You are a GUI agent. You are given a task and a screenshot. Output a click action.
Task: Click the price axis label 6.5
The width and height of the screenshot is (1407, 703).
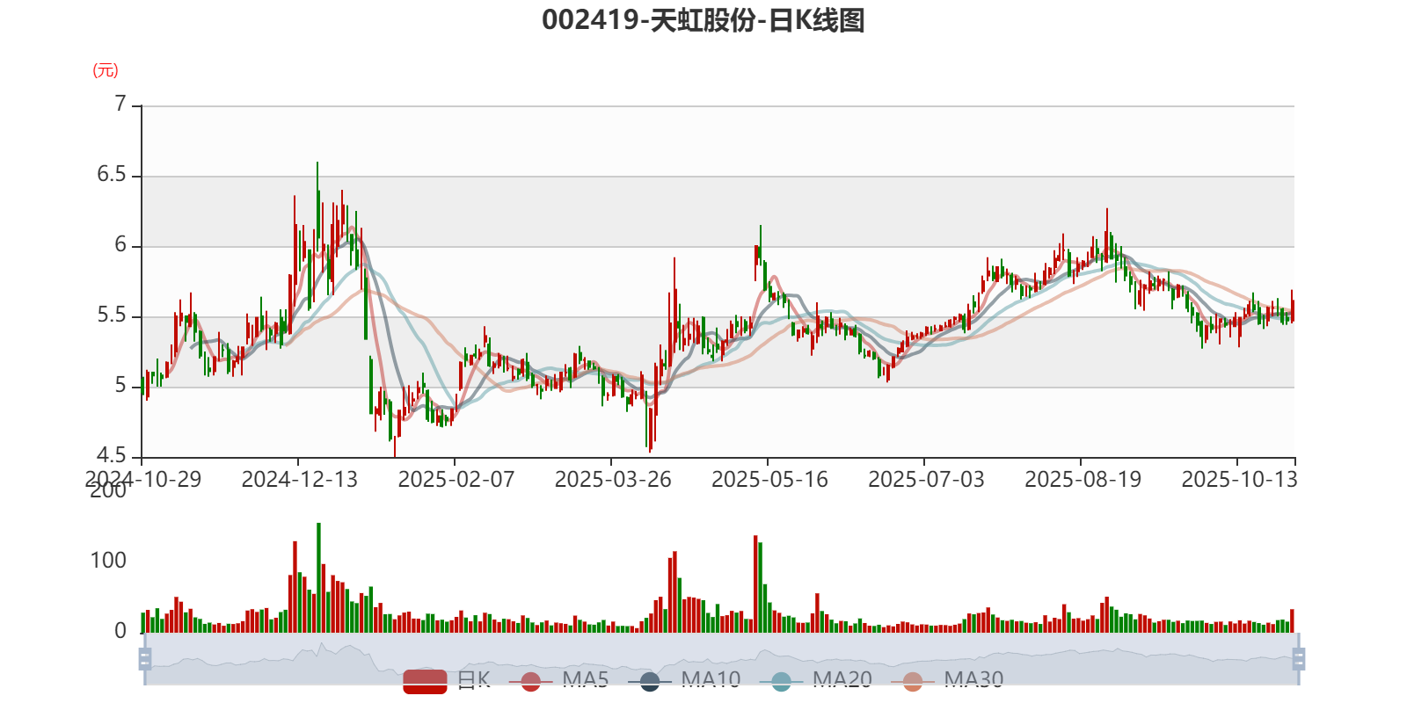click(112, 175)
